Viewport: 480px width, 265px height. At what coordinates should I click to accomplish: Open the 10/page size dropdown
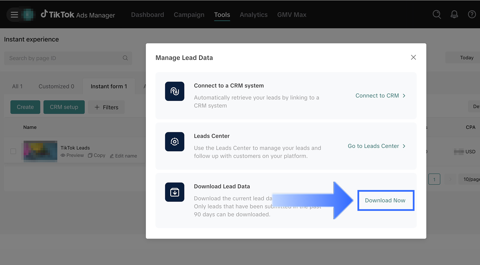pyautogui.click(x=469, y=179)
